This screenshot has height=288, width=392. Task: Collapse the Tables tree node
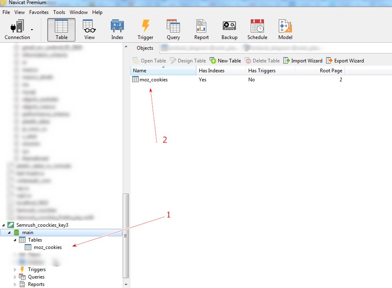15,240
